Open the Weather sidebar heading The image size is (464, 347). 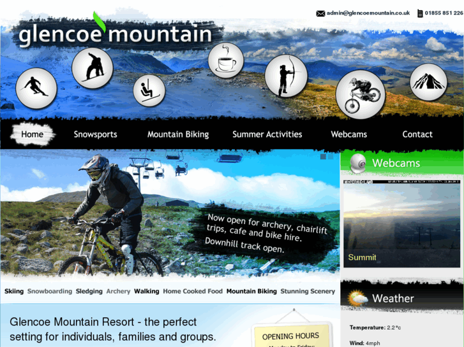393,298
